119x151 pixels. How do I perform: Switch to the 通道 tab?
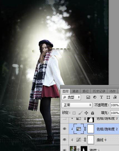pyautogui.click(x=75, y=91)
